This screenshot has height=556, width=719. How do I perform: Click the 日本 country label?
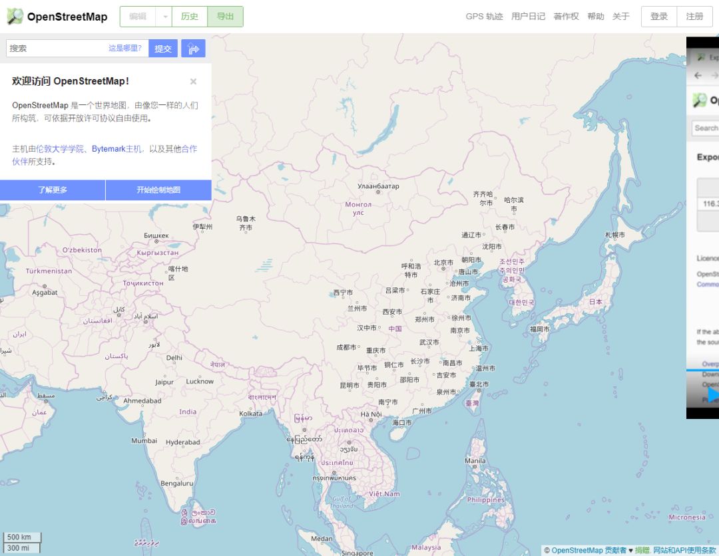tap(596, 301)
